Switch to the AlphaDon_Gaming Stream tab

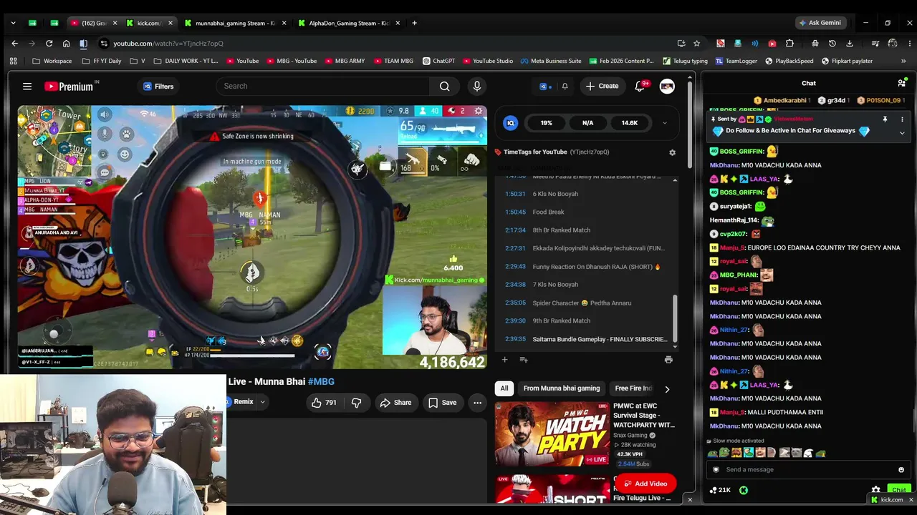(348, 23)
